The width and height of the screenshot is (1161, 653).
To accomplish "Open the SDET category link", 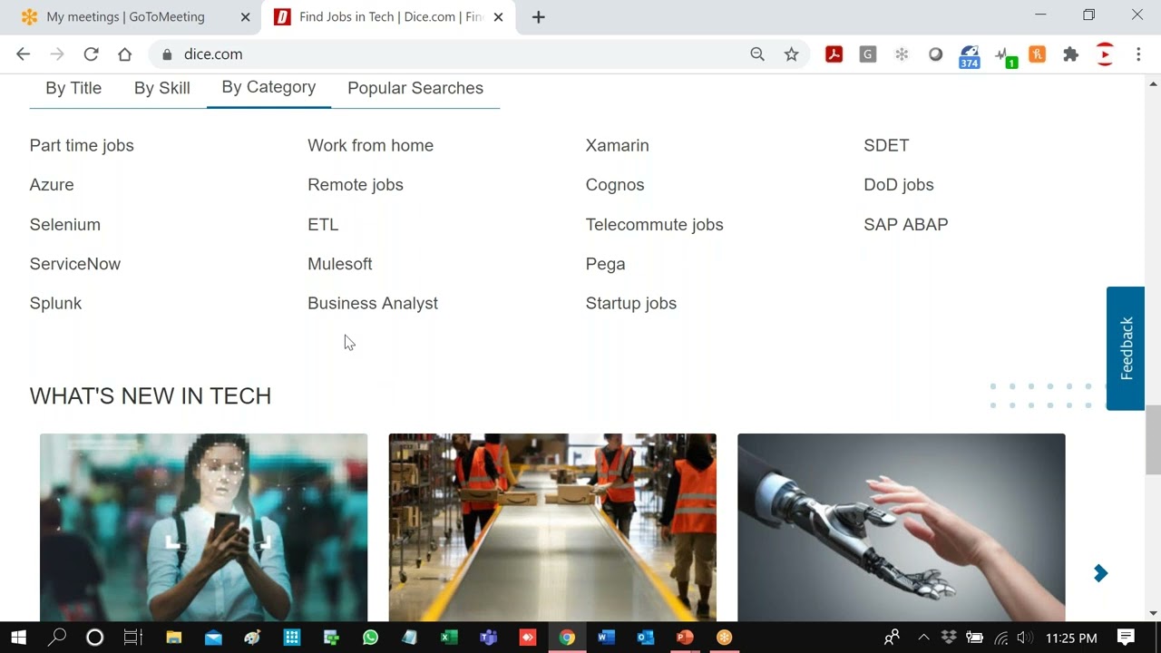I will pyautogui.click(x=886, y=145).
